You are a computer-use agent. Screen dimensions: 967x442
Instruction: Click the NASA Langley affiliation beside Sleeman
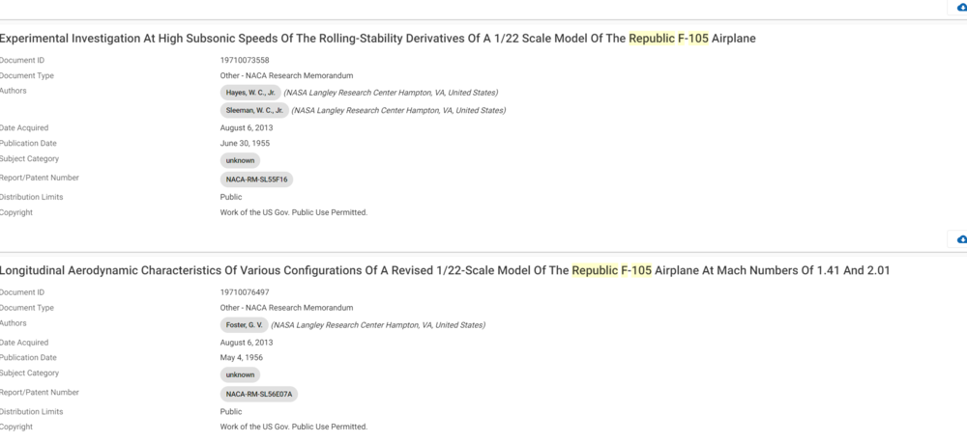click(398, 110)
